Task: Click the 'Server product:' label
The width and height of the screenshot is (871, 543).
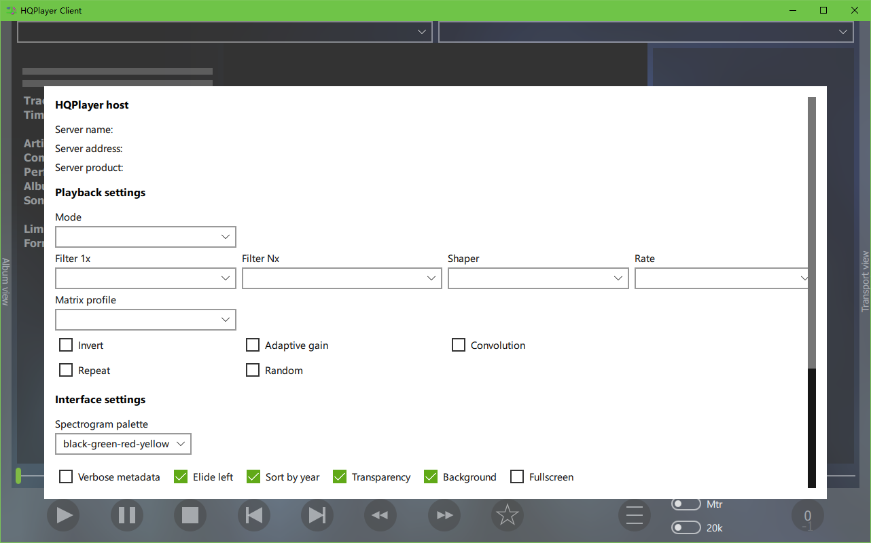Action: (89, 168)
